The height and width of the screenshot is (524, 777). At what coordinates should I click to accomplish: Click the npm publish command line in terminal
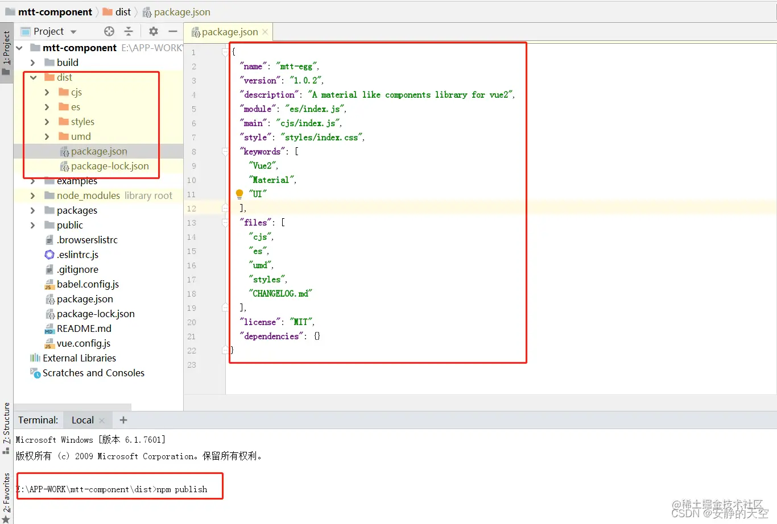(112, 489)
